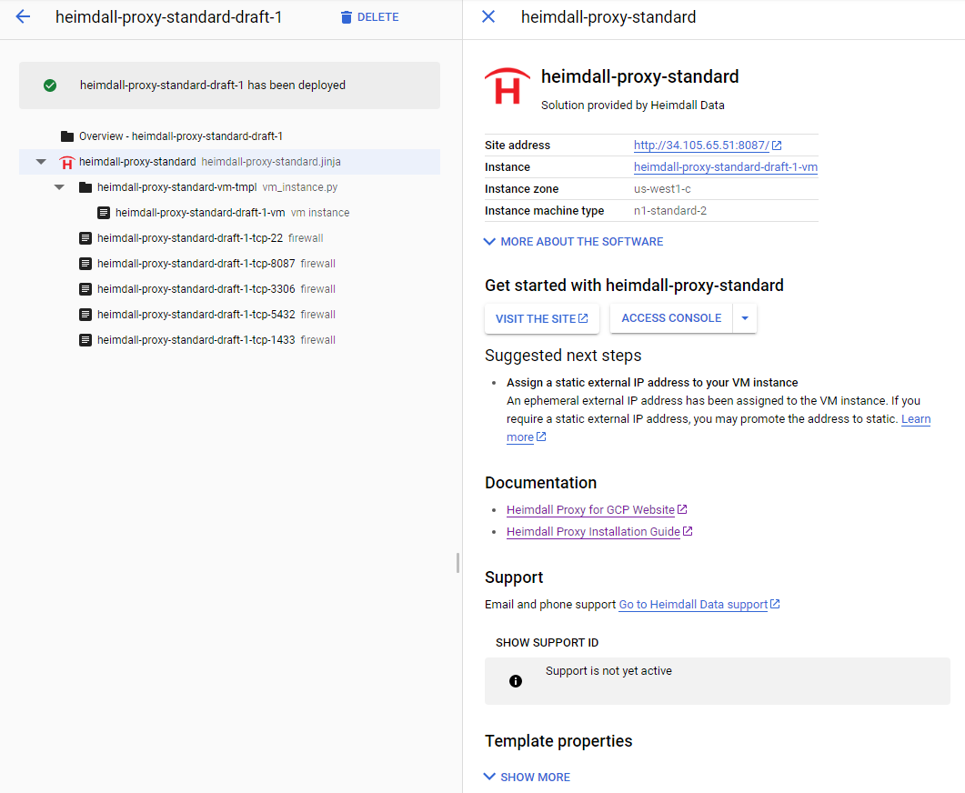
Task: Expand More About the Software
Action: click(x=574, y=242)
